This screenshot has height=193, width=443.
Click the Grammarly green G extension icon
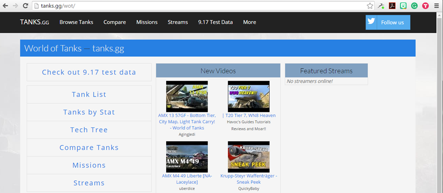coord(414,5)
